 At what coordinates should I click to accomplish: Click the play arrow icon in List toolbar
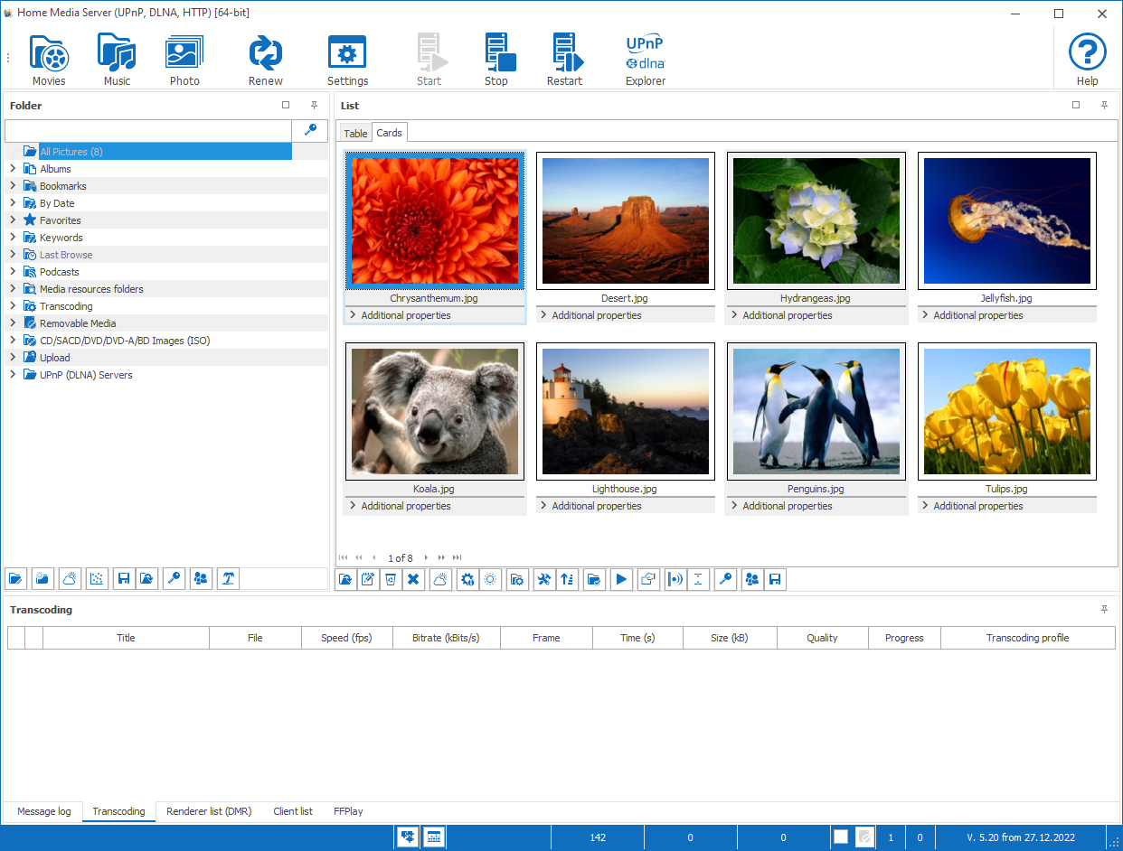tap(621, 580)
